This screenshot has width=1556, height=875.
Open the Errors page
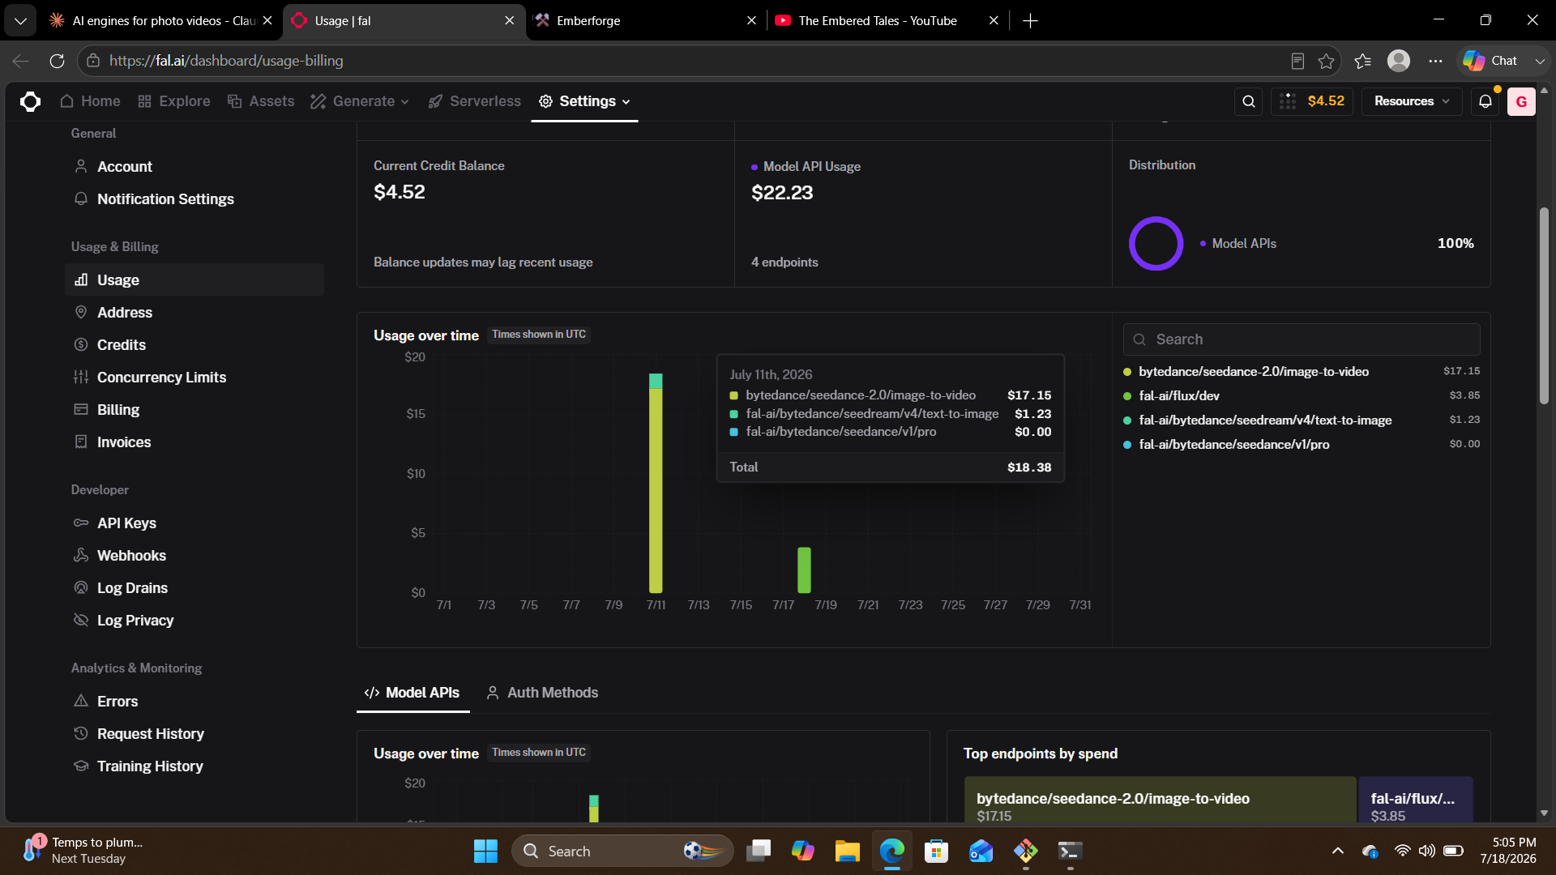pos(194,701)
